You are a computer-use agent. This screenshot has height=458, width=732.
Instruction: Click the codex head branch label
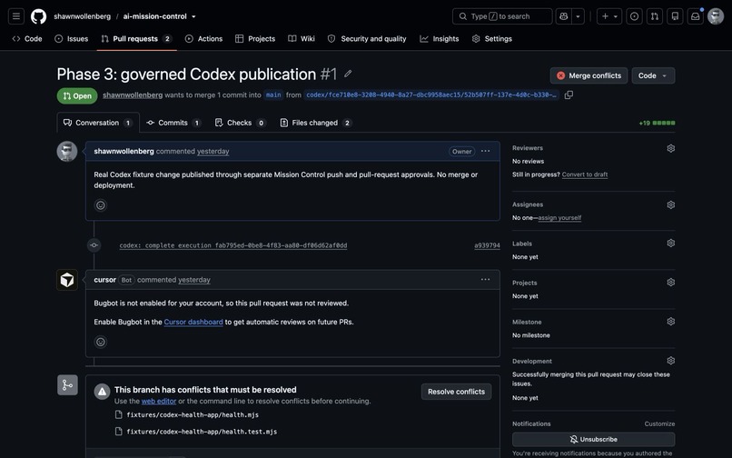coord(431,95)
